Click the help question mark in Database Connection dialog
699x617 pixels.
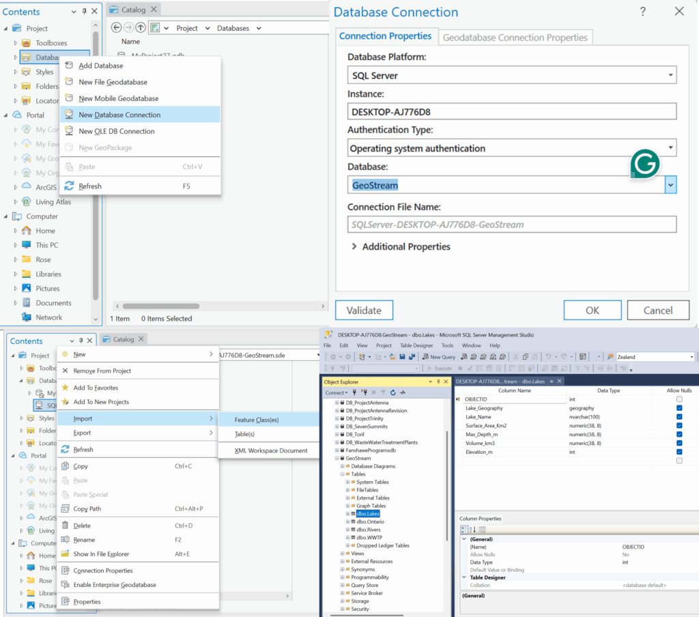642,12
